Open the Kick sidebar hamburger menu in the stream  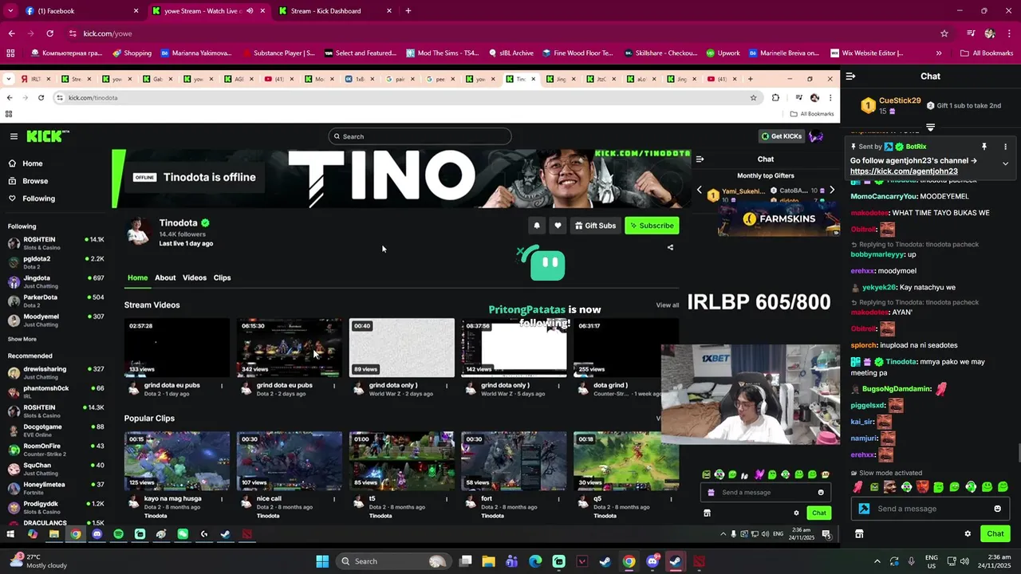[14, 136]
